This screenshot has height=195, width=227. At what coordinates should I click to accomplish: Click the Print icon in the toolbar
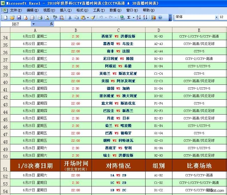(x=40, y=17)
